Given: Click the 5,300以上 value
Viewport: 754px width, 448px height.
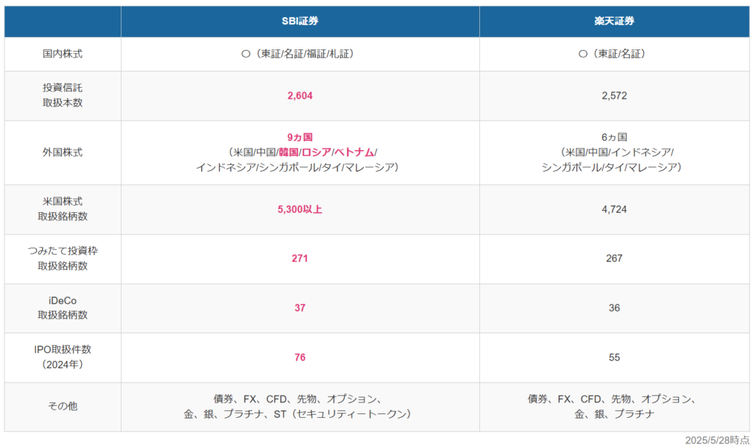Looking at the screenshot, I should click(x=300, y=209).
